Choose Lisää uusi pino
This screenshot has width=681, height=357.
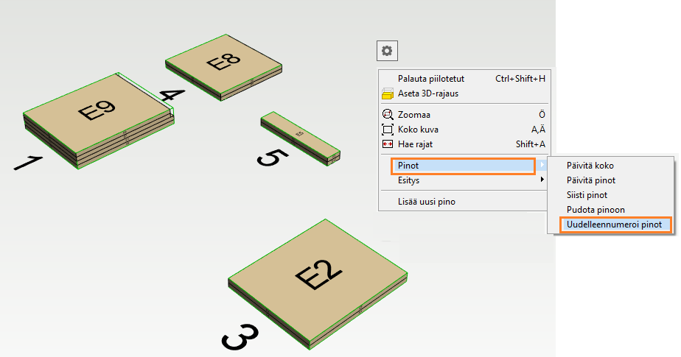pyautogui.click(x=463, y=201)
